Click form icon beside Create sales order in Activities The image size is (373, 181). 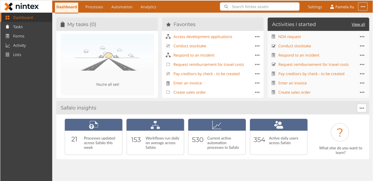(x=273, y=92)
